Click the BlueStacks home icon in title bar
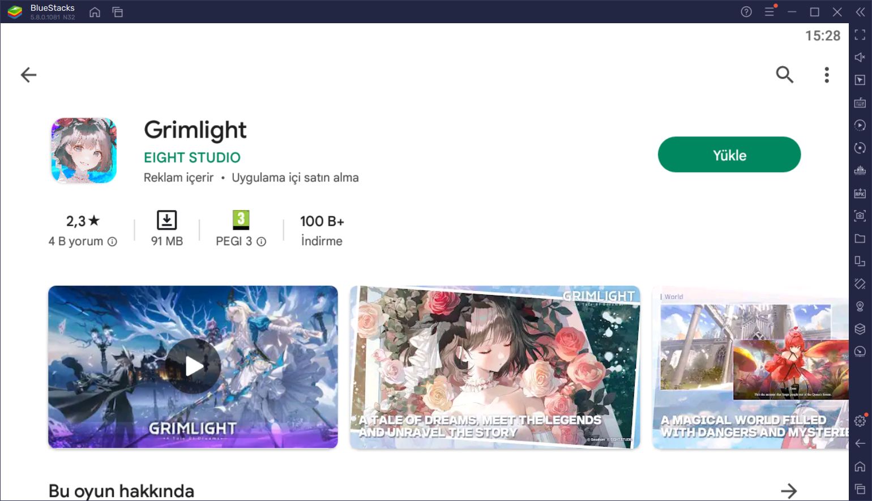 [x=95, y=12]
